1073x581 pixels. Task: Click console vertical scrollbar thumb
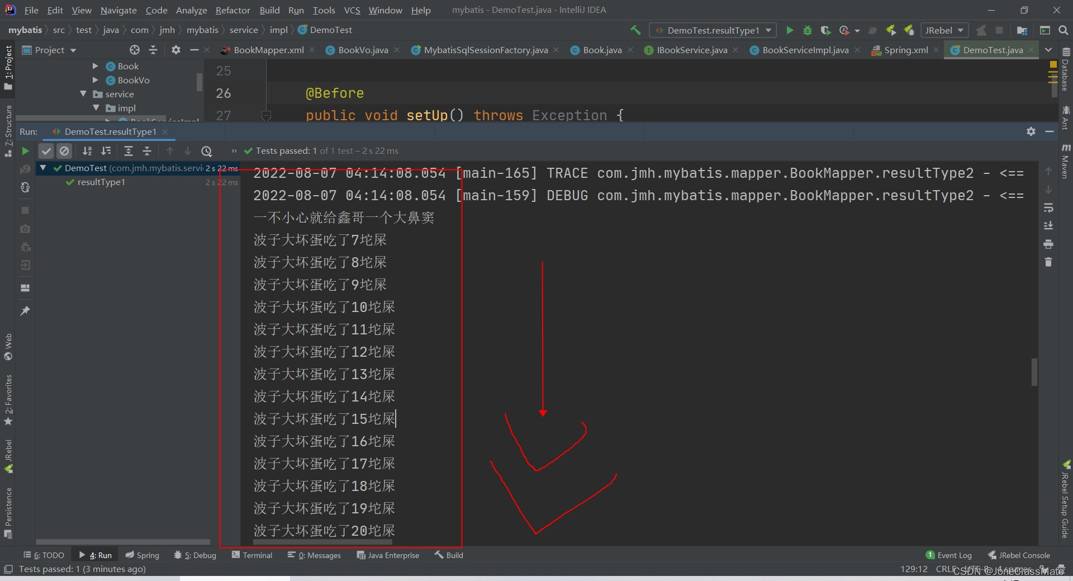(1034, 372)
